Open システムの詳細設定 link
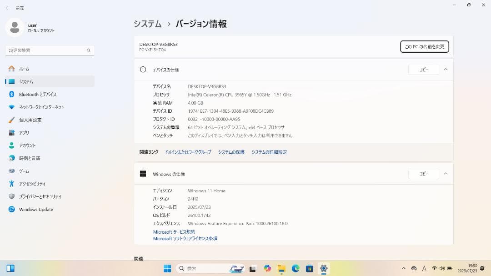 point(269,152)
